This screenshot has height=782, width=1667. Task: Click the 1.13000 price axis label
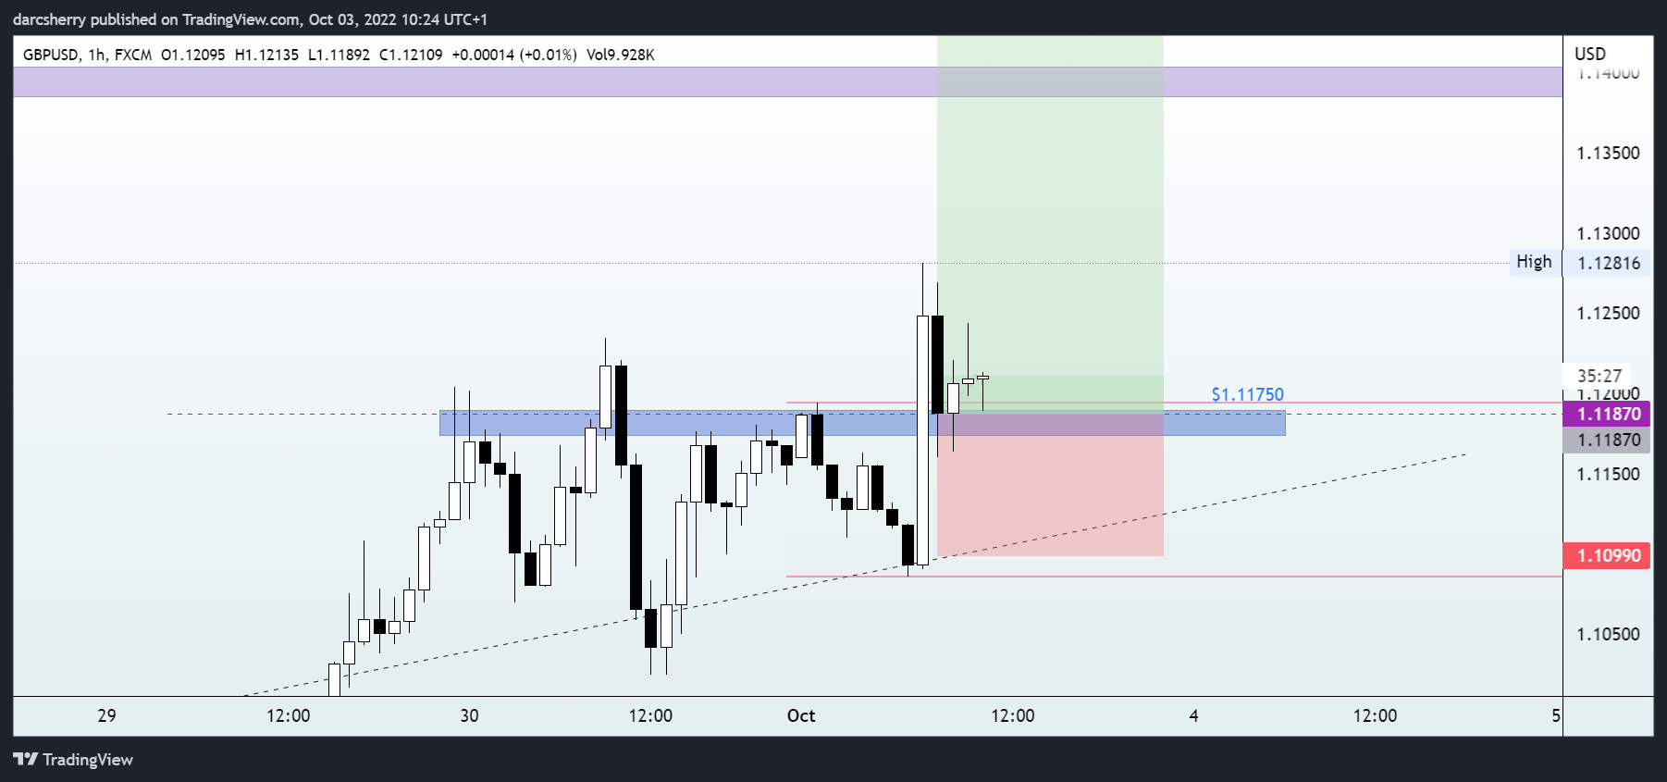[x=1608, y=233]
